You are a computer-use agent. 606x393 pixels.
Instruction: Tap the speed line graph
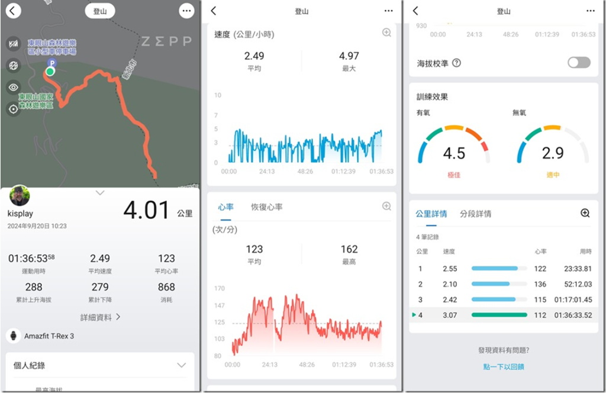click(305, 146)
